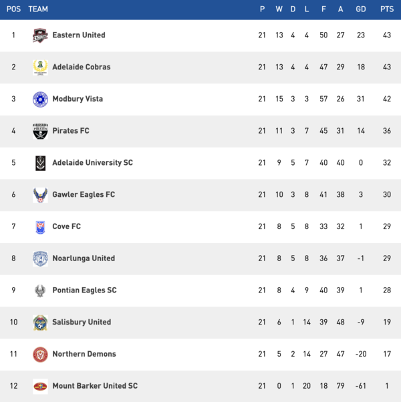The width and height of the screenshot is (401, 402).
Task: Sort by the PTS column header
Action: [x=386, y=9]
